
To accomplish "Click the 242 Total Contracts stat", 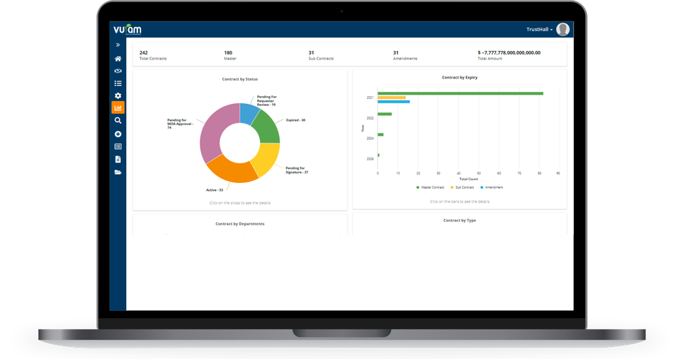I will (x=153, y=55).
